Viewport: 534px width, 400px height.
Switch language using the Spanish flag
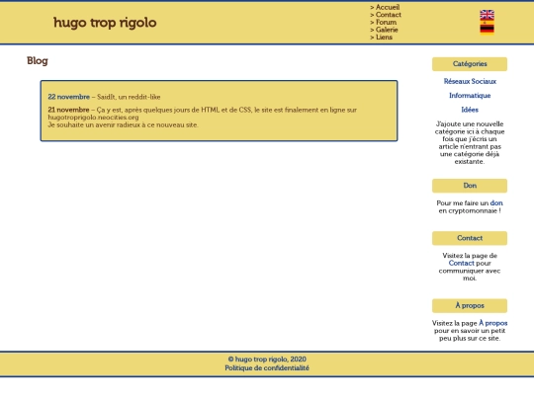[x=487, y=22]
